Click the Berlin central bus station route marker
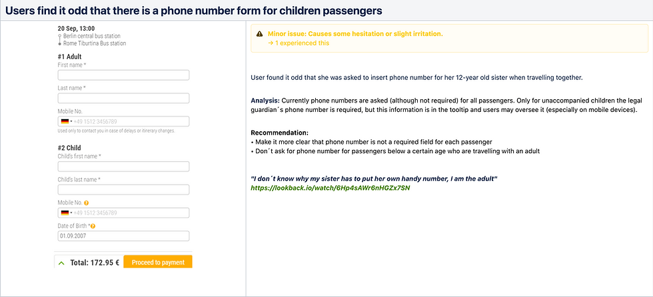 (60, 36)
